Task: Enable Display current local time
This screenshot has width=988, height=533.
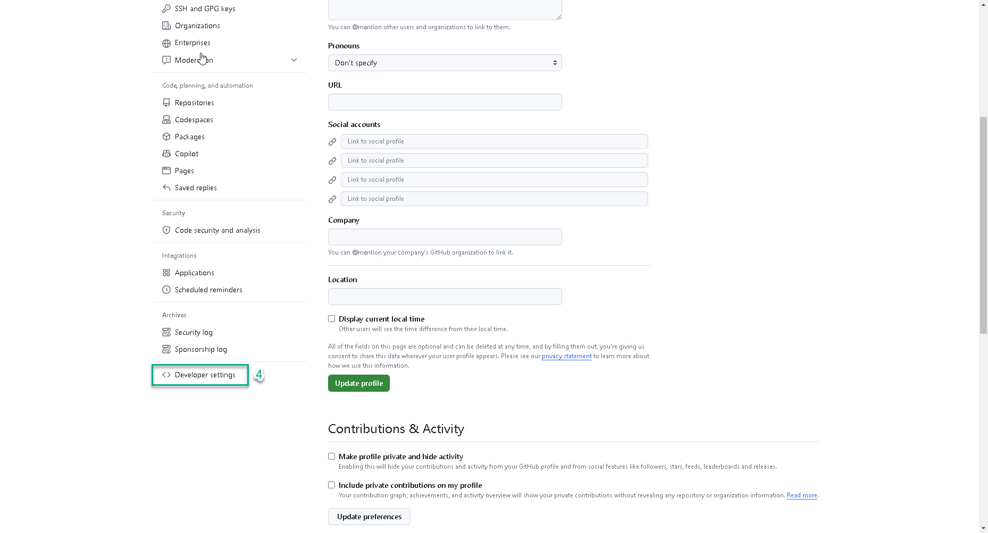Action: pyautogui.click(x=331, y=318)
